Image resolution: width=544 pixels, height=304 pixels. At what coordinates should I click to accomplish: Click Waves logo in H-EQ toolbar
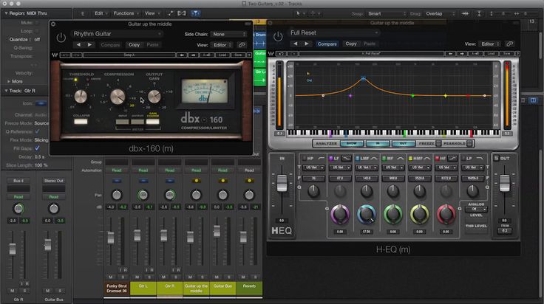point(271,54)
